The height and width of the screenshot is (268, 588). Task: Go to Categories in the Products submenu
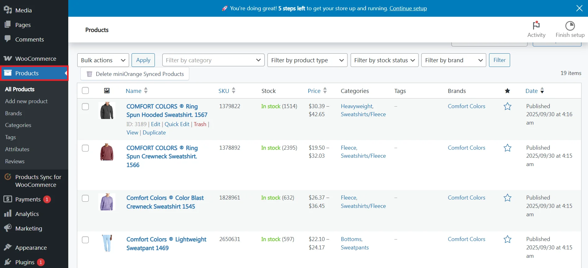(18, 125)
